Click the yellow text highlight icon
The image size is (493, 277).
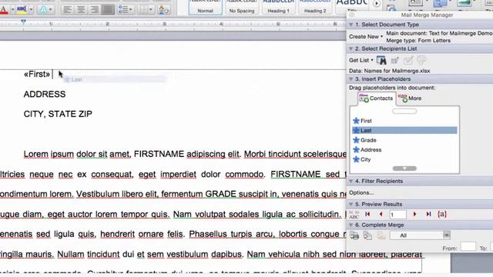tap(22, 9)
